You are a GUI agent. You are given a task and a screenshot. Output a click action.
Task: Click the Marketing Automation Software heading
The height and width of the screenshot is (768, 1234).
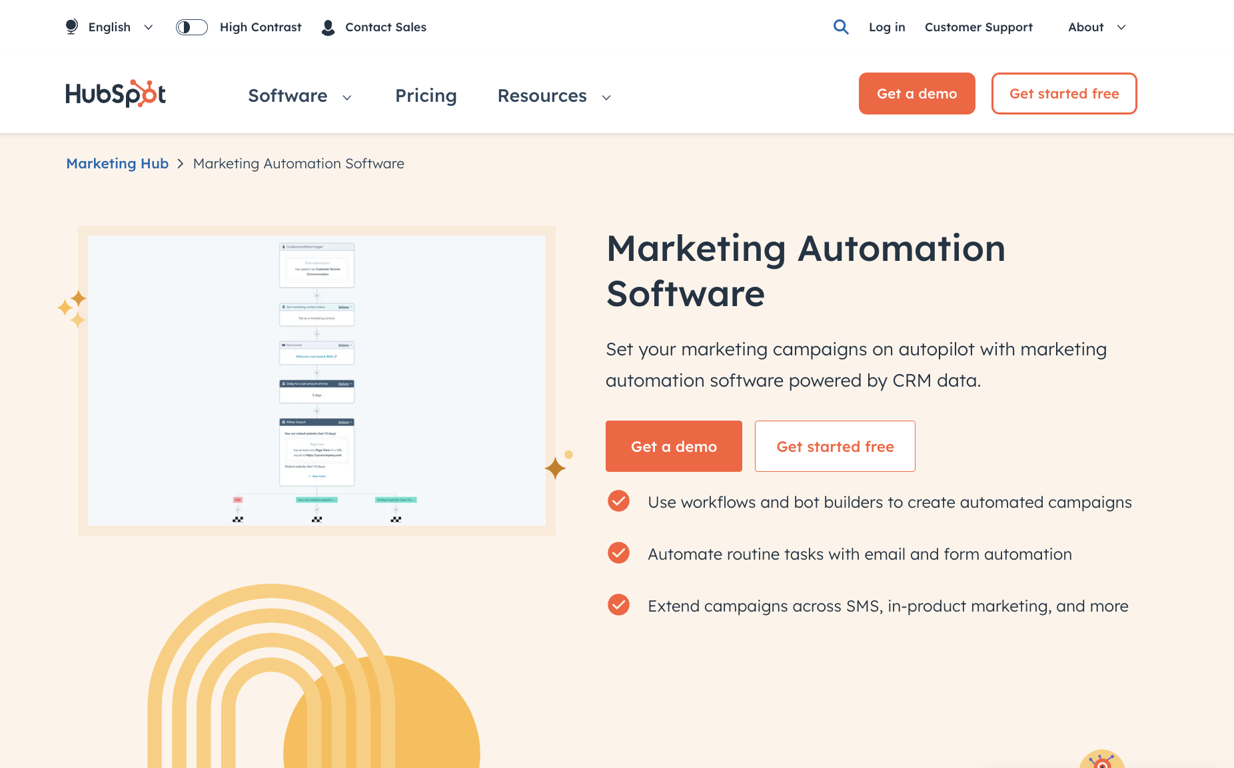click(x=806, y=271)
